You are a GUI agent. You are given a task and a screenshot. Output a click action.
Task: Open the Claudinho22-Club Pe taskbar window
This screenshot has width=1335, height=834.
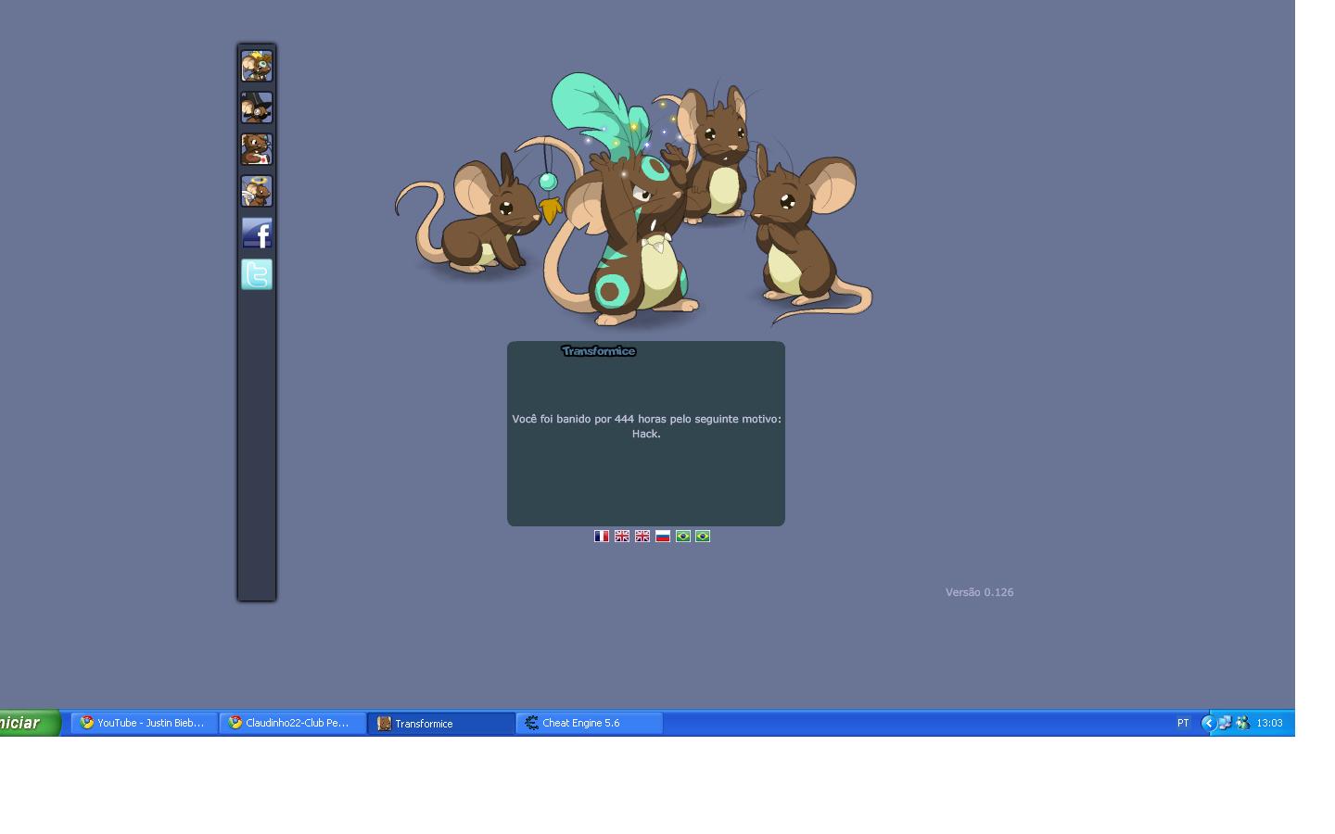(293, 723)
